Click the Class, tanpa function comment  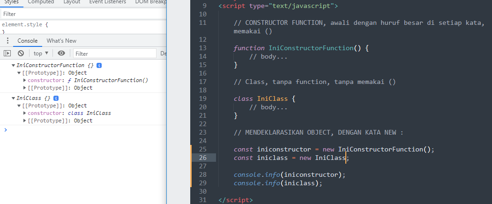pos(315,82)
